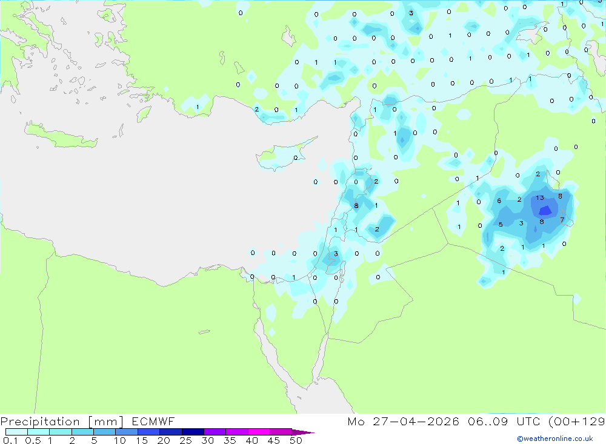
Task: Click the '25' legend scale label
Action: 185,440
